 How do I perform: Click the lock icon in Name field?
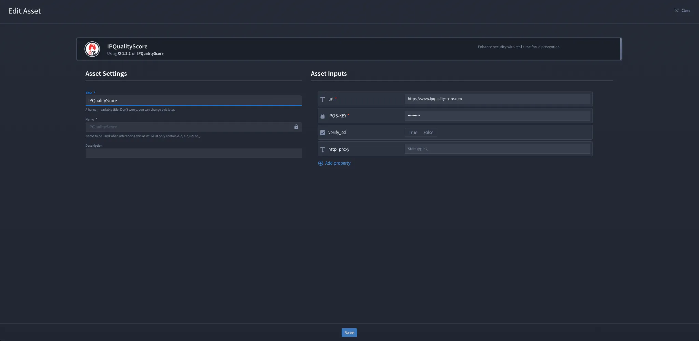click(296, 127)
